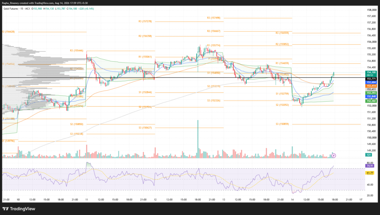Click pivot label S3 (152326)
380x215 pixels.
[213, 101]
